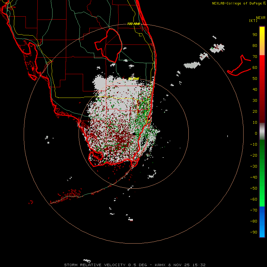Select the 30 value on the velocity scale

click(255, 101)
